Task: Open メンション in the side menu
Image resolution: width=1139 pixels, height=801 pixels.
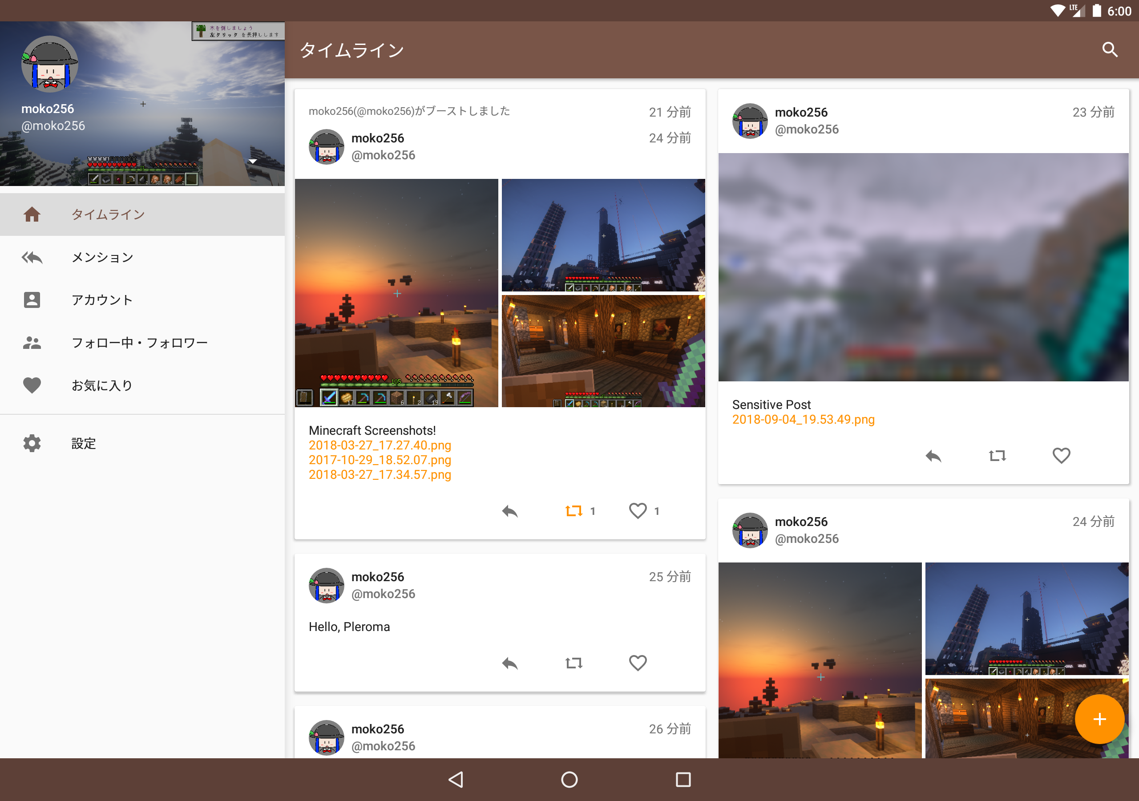Action: point(102,257)
